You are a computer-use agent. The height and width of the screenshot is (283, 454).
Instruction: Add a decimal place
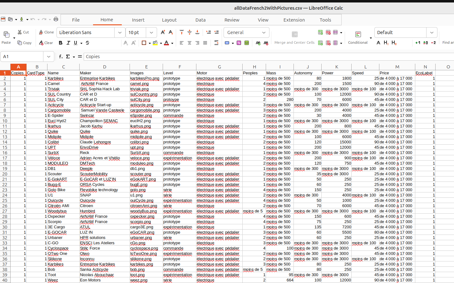click(258, 43)
